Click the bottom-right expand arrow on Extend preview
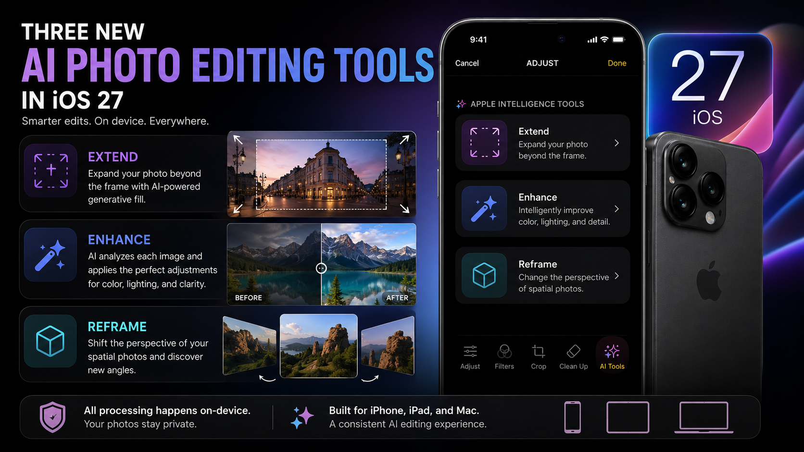Image resolution: width=804 pixels, height=452 pixels. 405,208
